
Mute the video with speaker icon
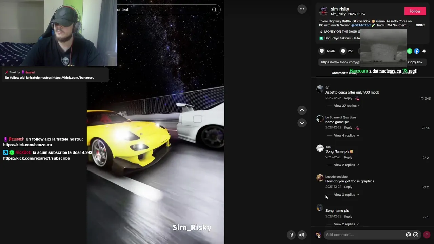(301, 235)
